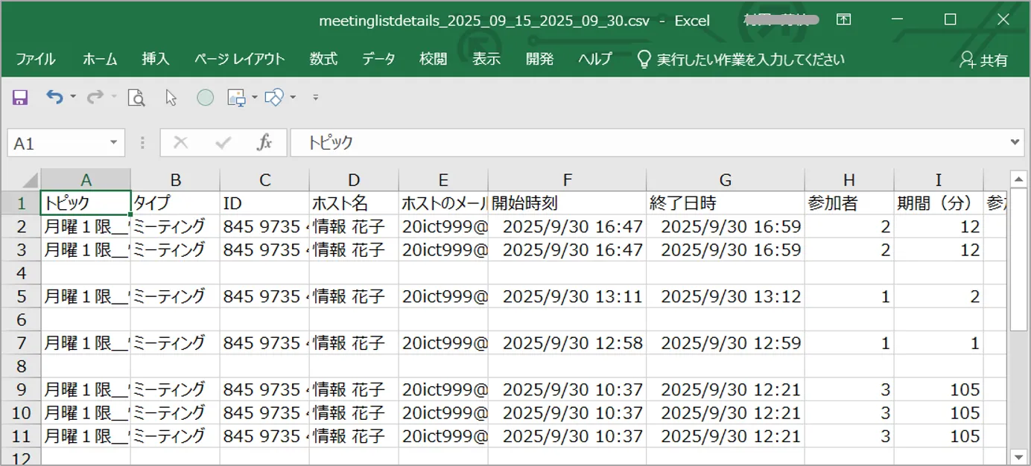Expand the Undo history dropdown arrow
Viewport: 1031px width, 466px height.
73,98
